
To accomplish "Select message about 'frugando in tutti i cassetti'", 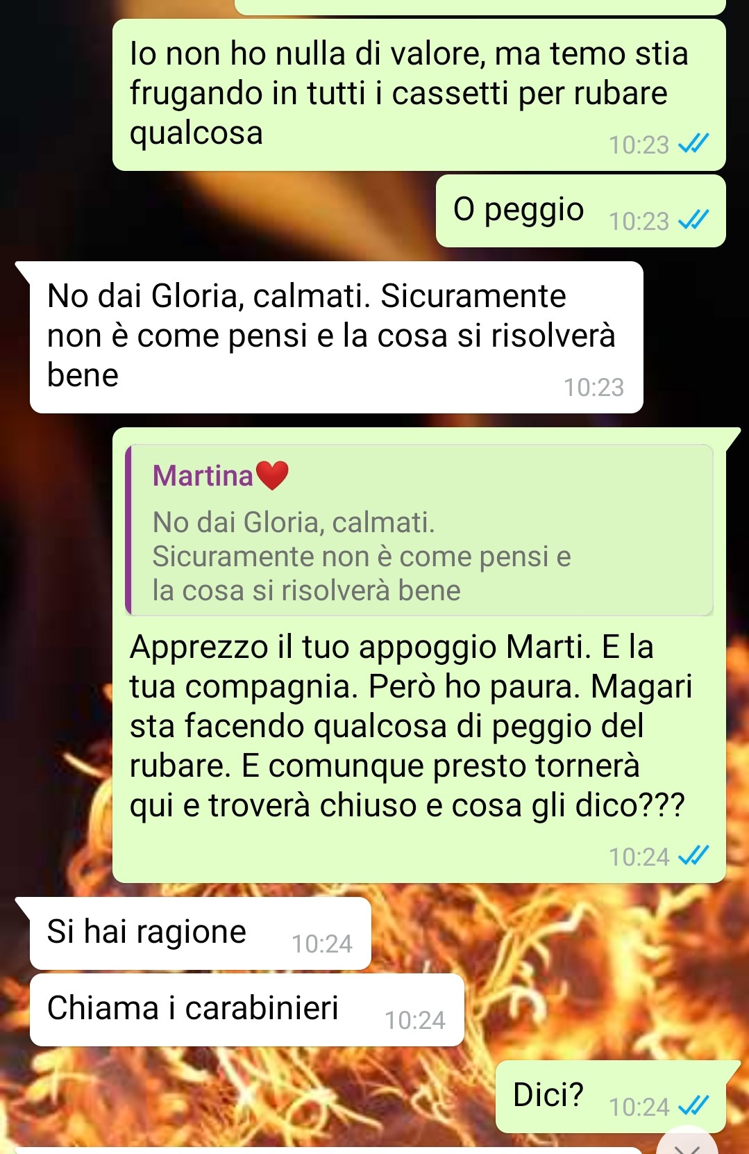I will coord(419,94).
